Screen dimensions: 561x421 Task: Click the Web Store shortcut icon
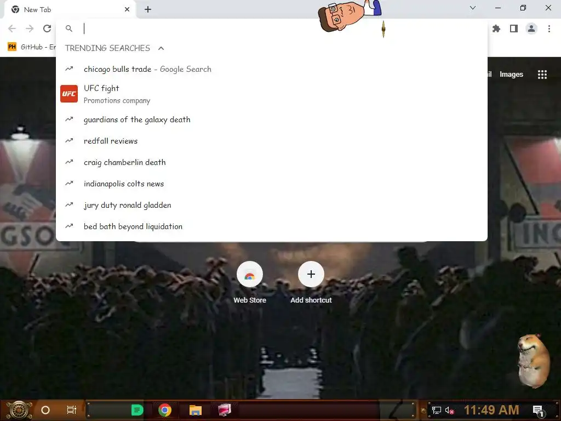click(250, 275)
